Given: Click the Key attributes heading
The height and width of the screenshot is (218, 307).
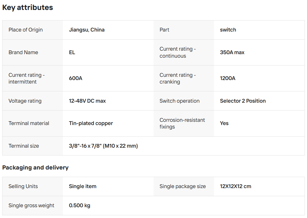Looking at the screenshot, I should point(27,8).
